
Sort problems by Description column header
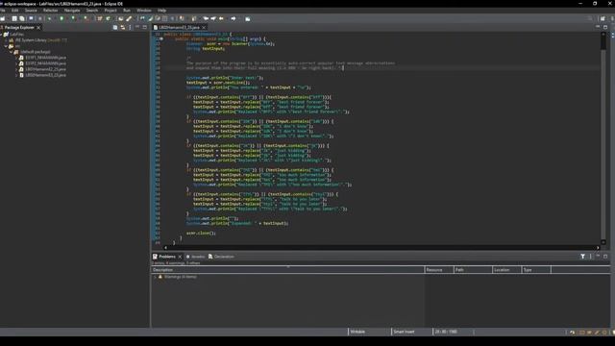pyautogui.click(x=288, y=269)
